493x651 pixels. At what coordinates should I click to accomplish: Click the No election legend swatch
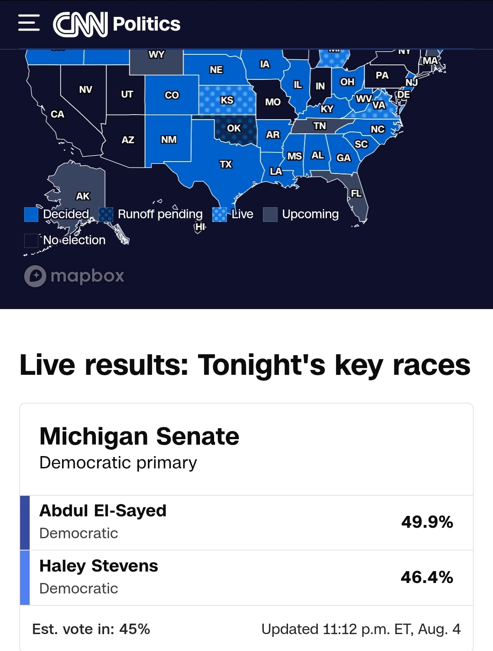(x=31, y=241)
